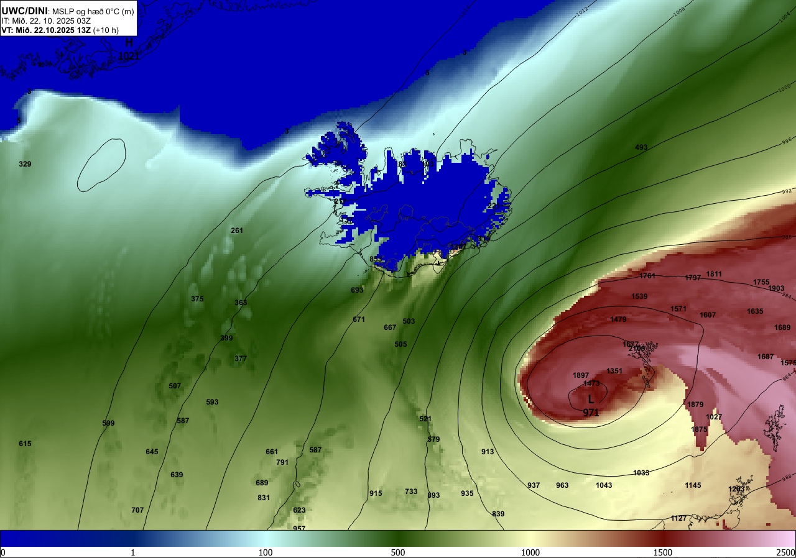Viewport: 796px width, 558px height.
Task: Click the high pressure H 1021 label
Action: [x=129, y=49]
